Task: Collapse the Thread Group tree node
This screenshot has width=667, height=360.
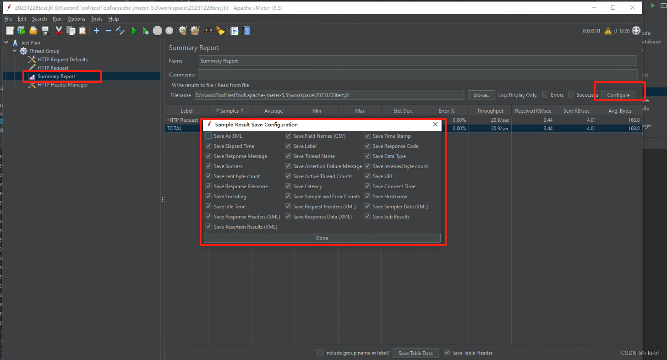Action: point(15,51)
